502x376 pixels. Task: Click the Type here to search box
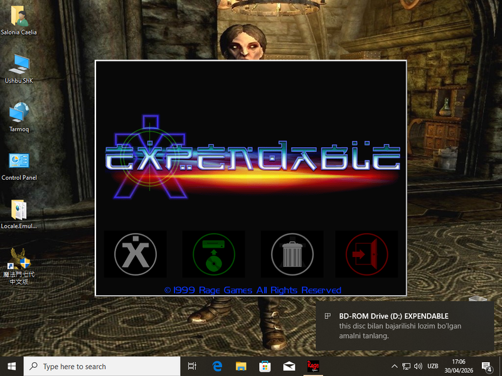pyautogui.click(x=102, y=367)
